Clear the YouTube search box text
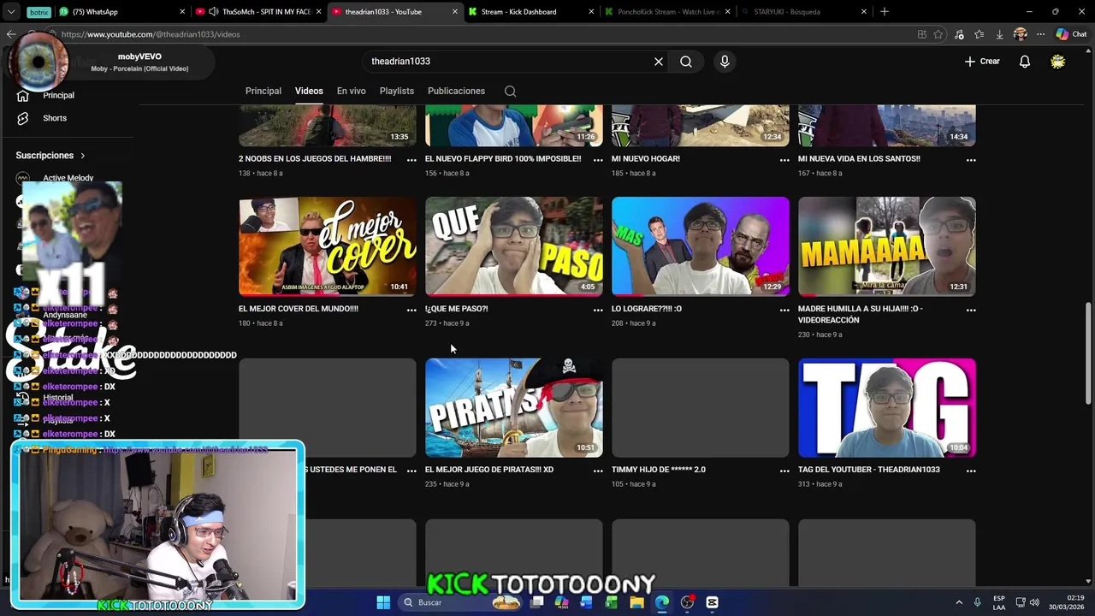The height and width of the screenshot is (616, 1095). (659, 62)
